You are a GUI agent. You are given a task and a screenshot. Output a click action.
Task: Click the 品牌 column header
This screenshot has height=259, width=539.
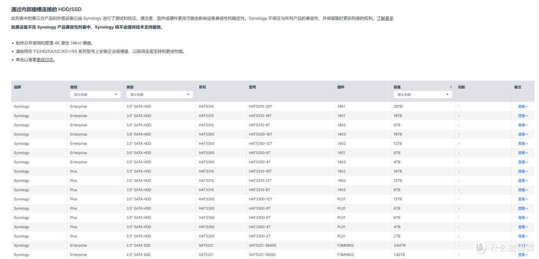pyautogui.click(x=17, y=87)
